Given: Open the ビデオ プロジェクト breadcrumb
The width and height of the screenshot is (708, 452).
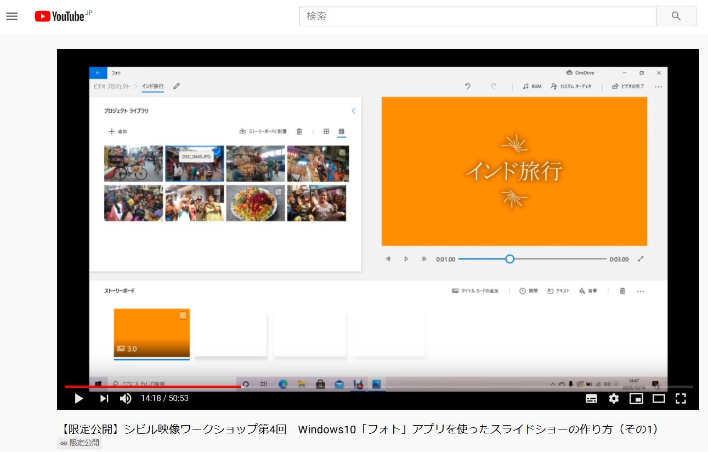Looking at the screenshot, I should point(112,86).
